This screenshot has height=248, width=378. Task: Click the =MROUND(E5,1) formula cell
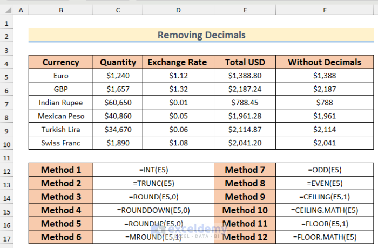[x=153, y=237]
